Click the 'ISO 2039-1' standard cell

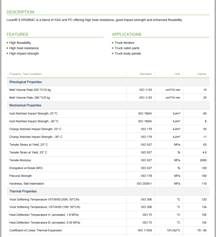(144, 184)
